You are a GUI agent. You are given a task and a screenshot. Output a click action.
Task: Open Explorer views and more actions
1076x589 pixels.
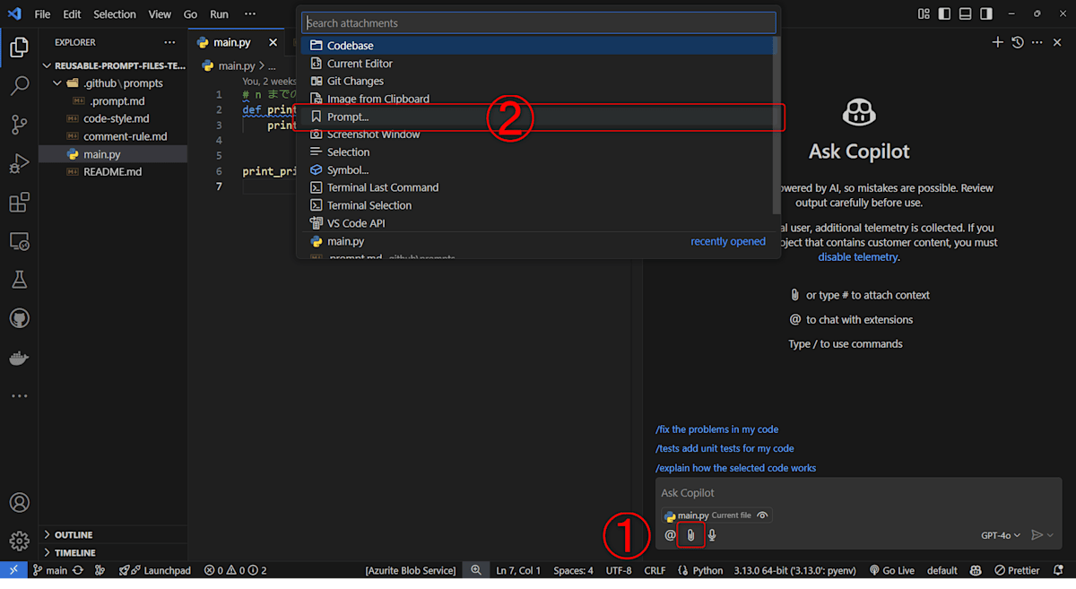point(170,42)
